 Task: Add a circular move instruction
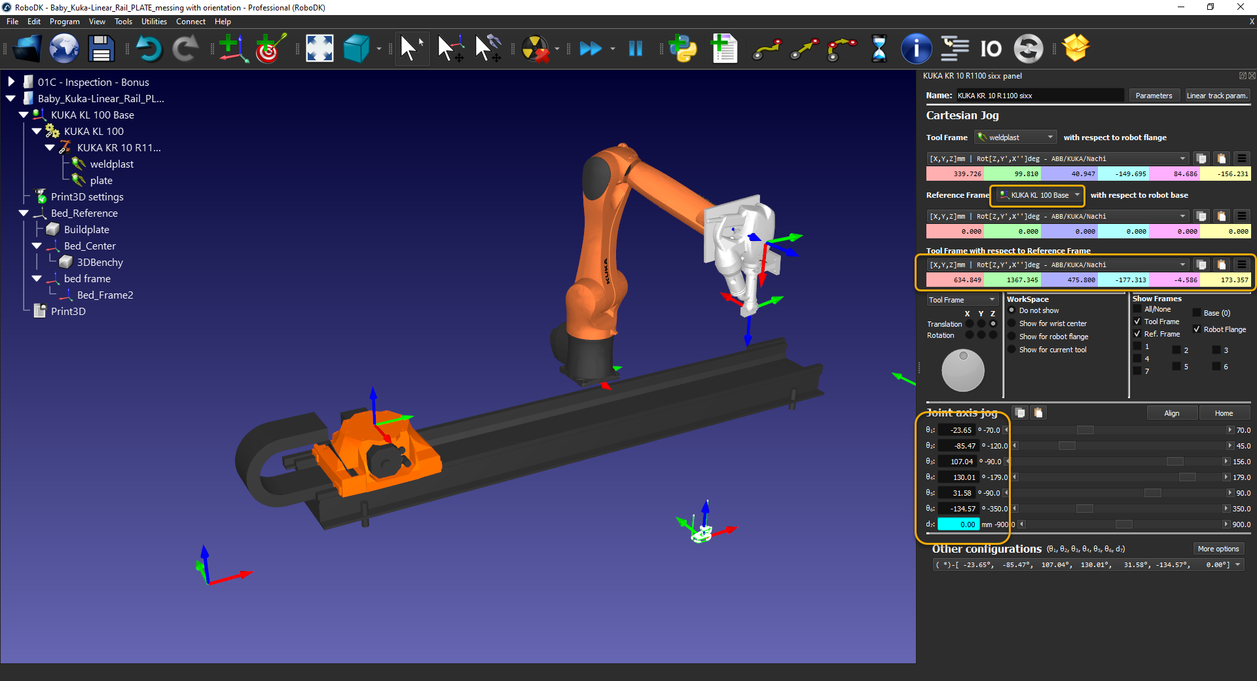pos(841,48)
